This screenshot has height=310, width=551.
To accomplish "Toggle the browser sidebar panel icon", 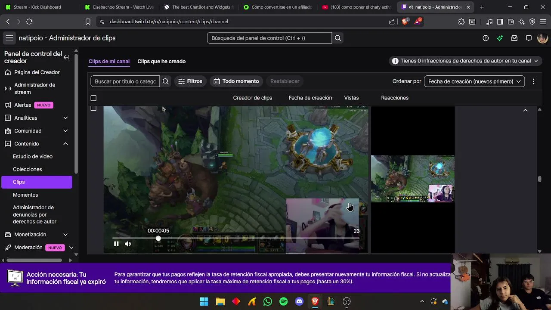I will pos(500,22).
